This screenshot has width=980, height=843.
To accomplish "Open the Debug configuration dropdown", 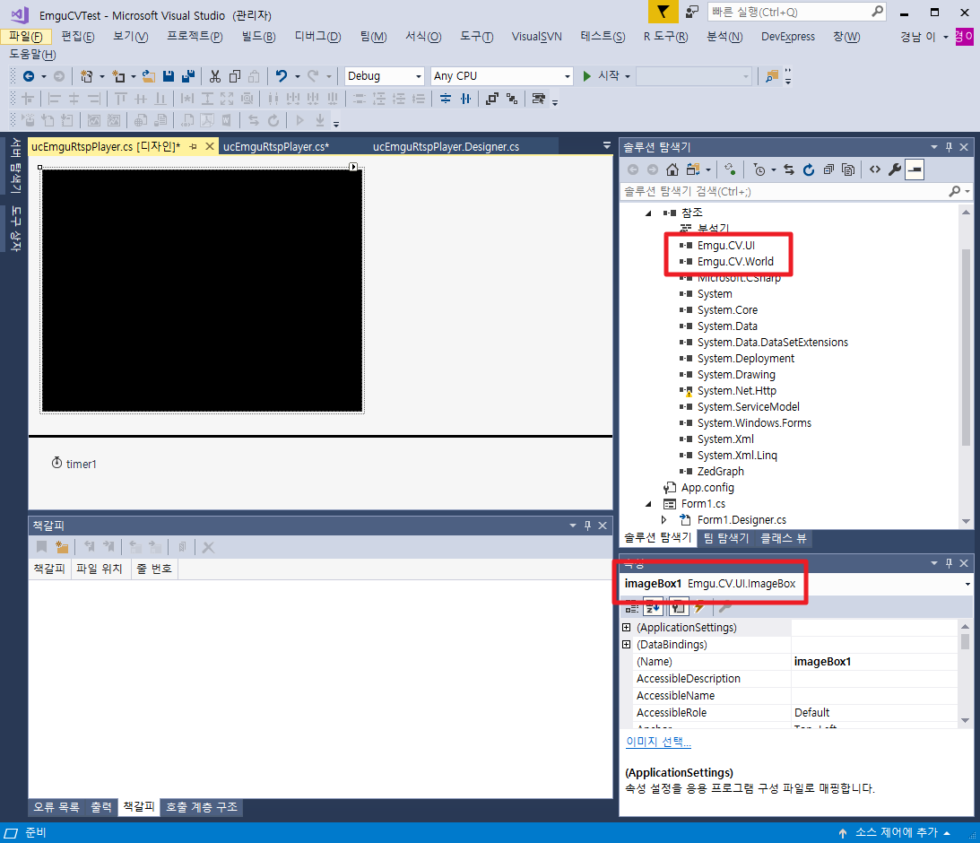I will point(418,76).
